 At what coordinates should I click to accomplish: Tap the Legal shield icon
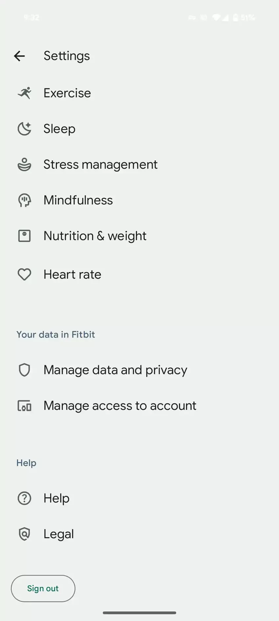coord(24,534)
